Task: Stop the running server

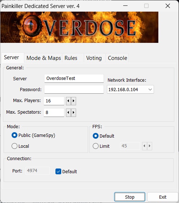Action: coord(130,197)
